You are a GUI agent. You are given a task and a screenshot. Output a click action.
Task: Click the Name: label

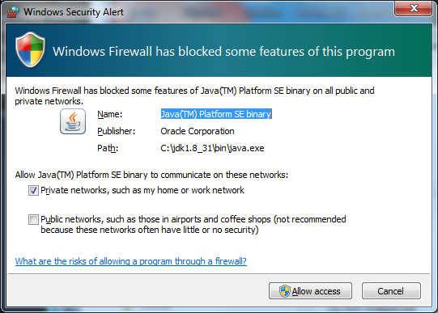(110, 114)
